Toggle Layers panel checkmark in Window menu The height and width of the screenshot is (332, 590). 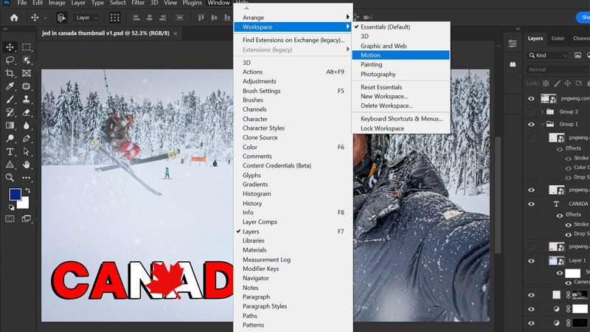(251, 232)
